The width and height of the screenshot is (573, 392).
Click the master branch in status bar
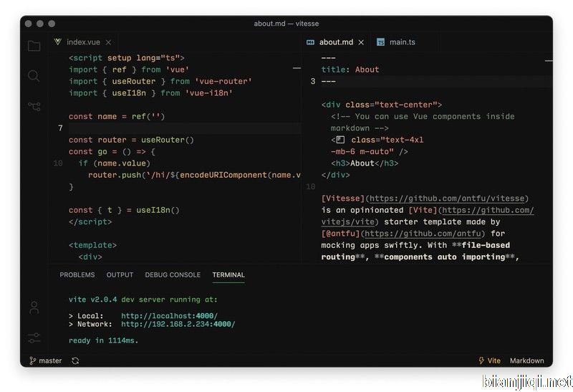tap(46, 361)
